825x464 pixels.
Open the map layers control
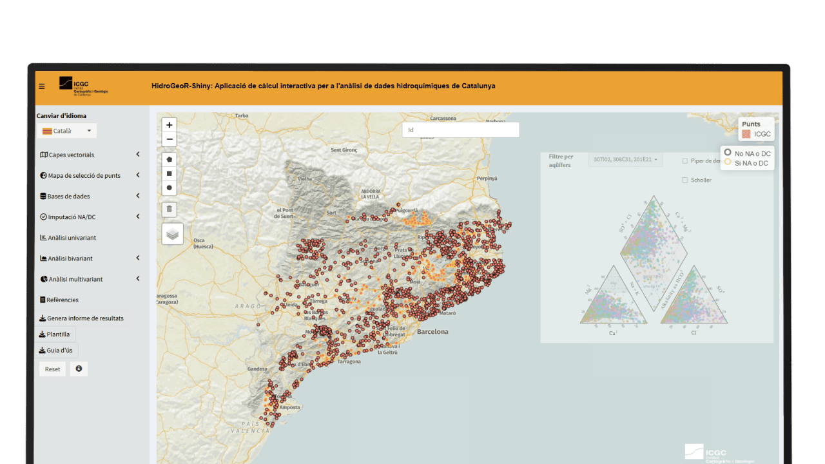point(173,234)
